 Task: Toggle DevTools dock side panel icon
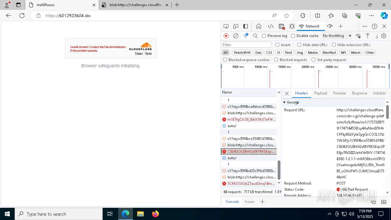click(246, 26)
